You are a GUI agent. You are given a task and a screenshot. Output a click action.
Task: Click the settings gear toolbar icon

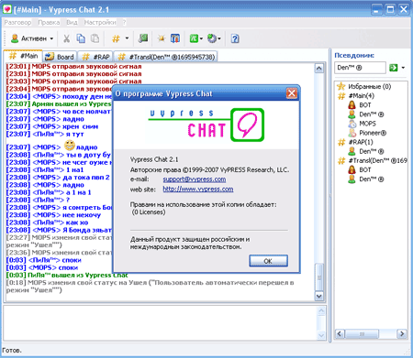click(x=212, y=38)
